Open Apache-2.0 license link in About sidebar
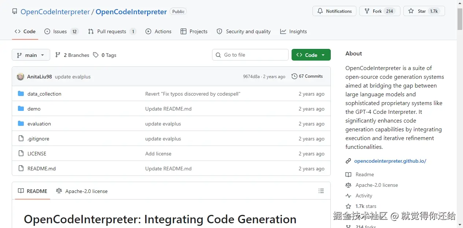The height and width of the screenshot is (228, 463). 377,185
